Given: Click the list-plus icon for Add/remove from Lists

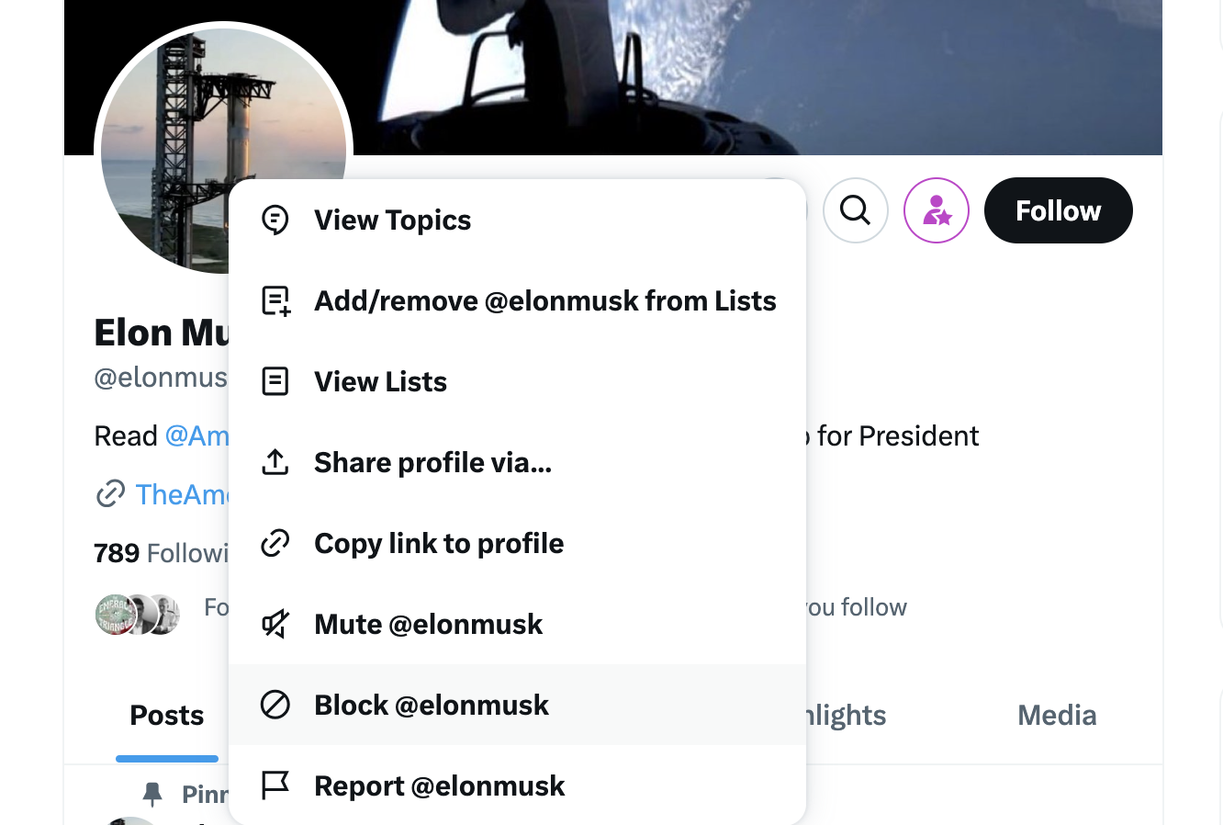Looking at the screenshot, I should point(275,300).
